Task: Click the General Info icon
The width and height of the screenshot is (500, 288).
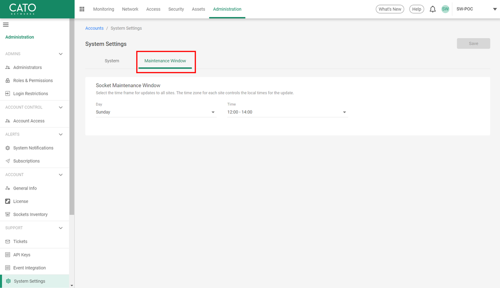Action: pyautogui.click(x=7, y=188)
